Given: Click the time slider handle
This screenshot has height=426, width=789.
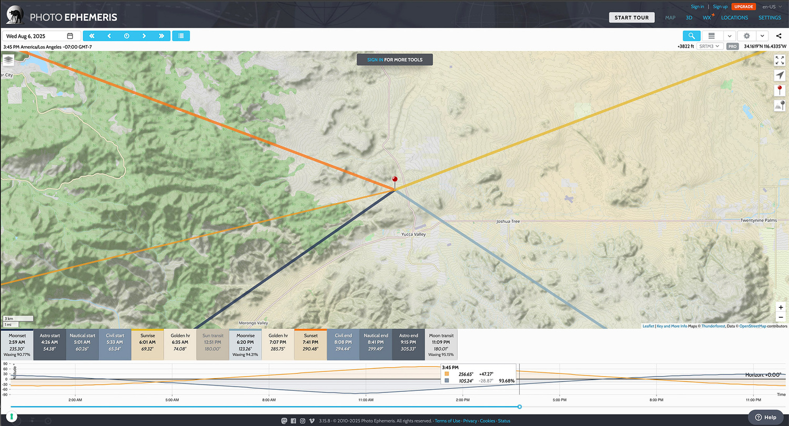Looking at the screenshot, I should pyautogui.click(x=520, y=407).
